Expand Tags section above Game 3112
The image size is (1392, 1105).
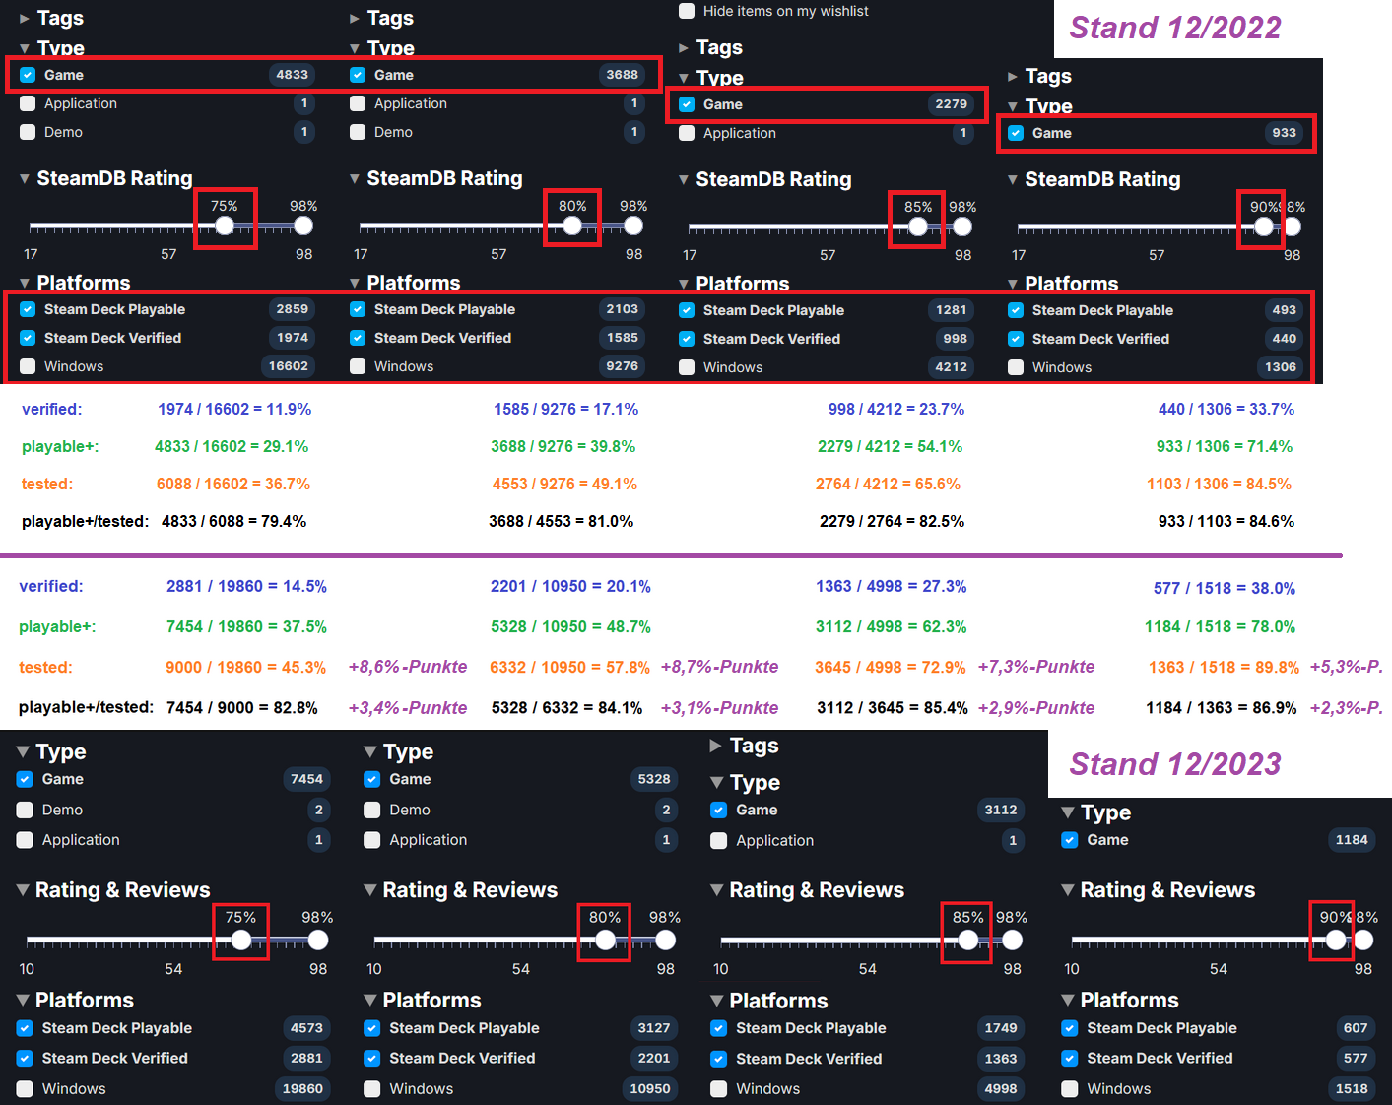pos(744,746)
